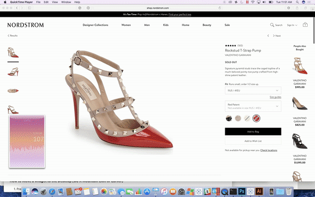Click the Search magnifier in Nordstrom header
Image resolution: width=315 pixels, height=197 pixels.
click(272, 25)
